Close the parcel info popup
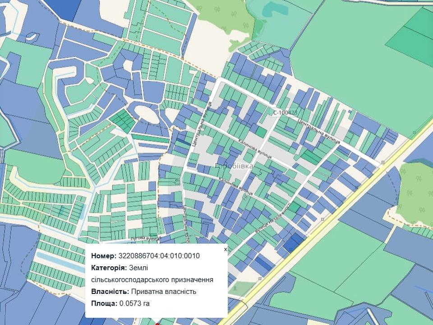Screen dimensions: 433x325 pos(226,249)
